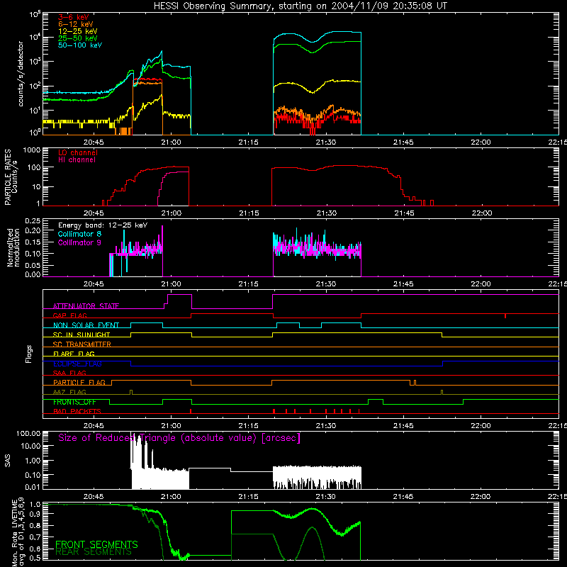
Task: Click the PARTICLE FLAG label
Action: pos(79,383)
